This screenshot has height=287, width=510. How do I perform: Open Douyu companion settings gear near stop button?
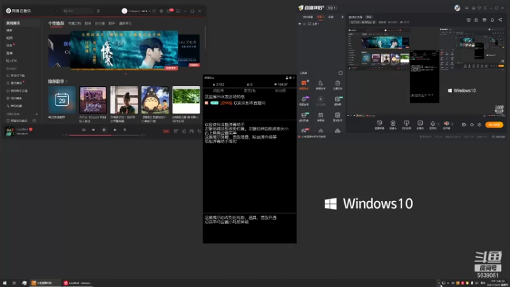479,124
